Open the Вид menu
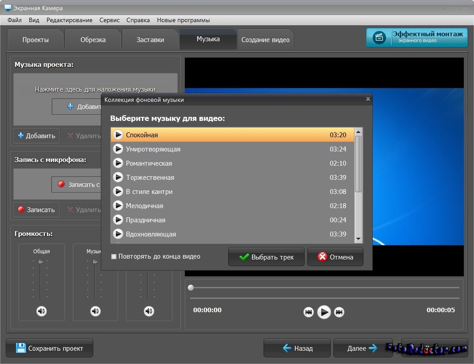This screenshot has width=474, height=364. (x=34, y=20)
